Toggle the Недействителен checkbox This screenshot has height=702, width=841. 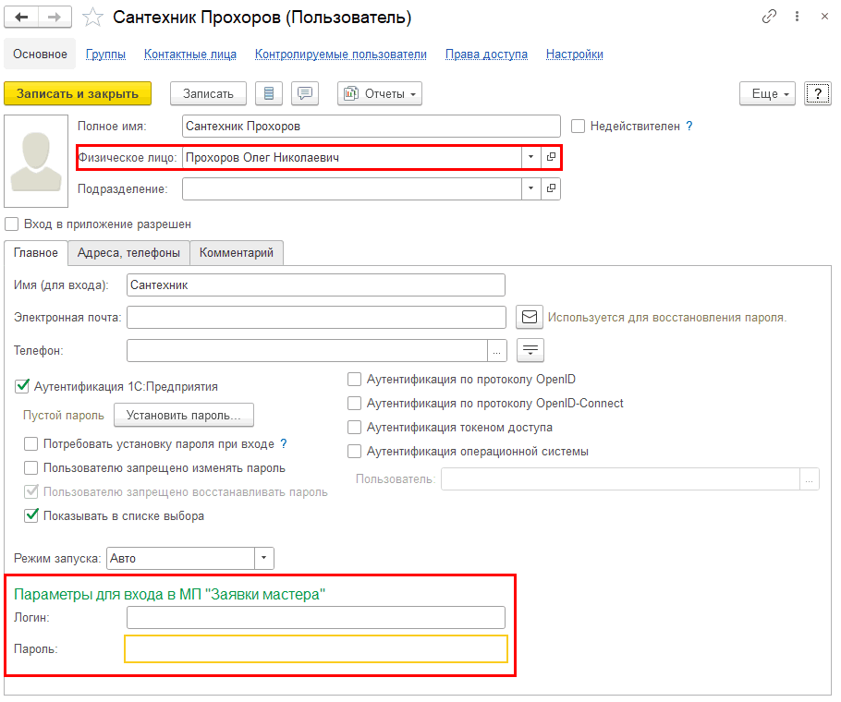(x=579, y=126)
